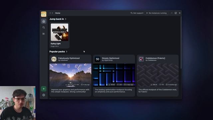213x120 pixels.
Task: Click Cobblemon banner image
Action: 157,75
